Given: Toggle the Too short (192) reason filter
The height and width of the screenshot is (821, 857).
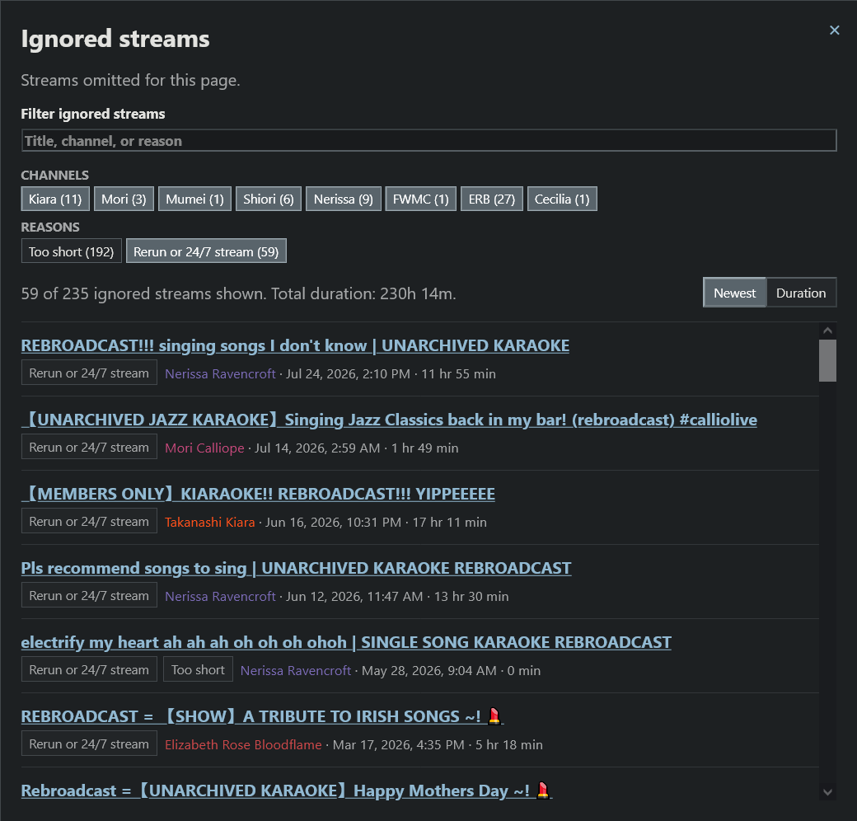Looking at the screenshot, I should [72, 251].
